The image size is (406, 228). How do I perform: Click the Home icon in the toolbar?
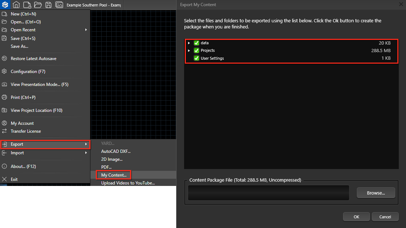[x=16, y=5]
